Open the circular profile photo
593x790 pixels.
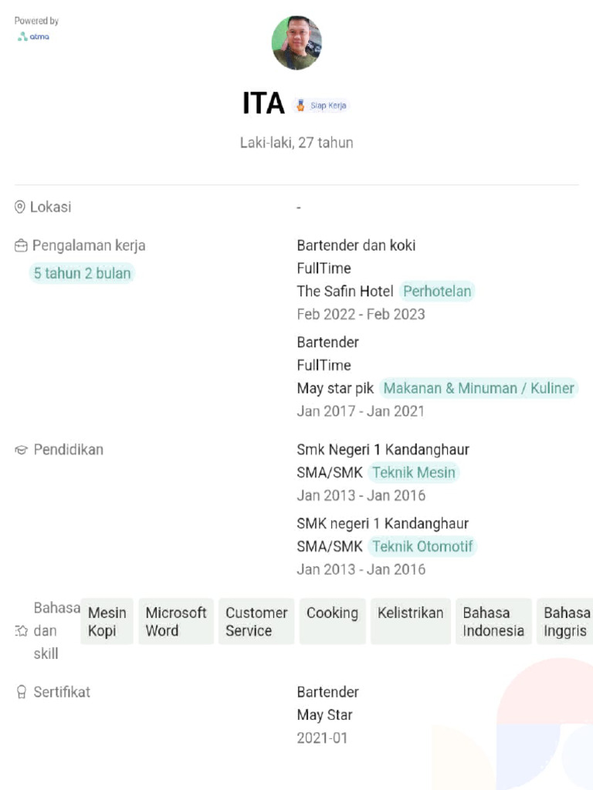coord(296,43)
